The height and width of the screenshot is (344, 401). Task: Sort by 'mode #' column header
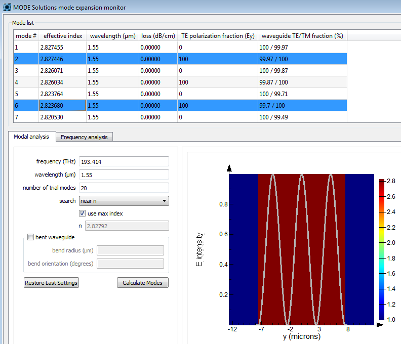point(26,36)
